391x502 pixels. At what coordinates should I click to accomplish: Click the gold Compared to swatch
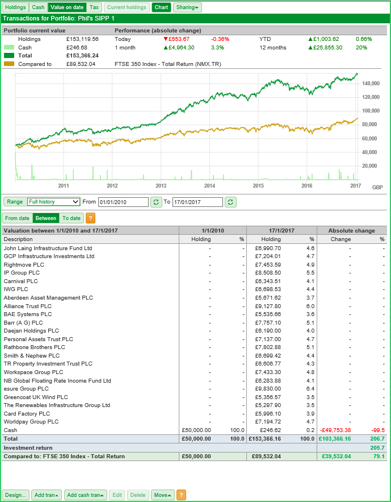(x=9, y=64)
